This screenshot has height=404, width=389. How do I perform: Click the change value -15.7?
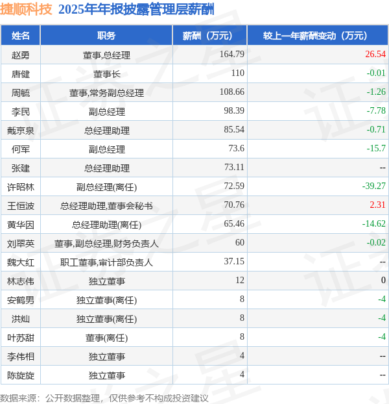click(376, 148)
